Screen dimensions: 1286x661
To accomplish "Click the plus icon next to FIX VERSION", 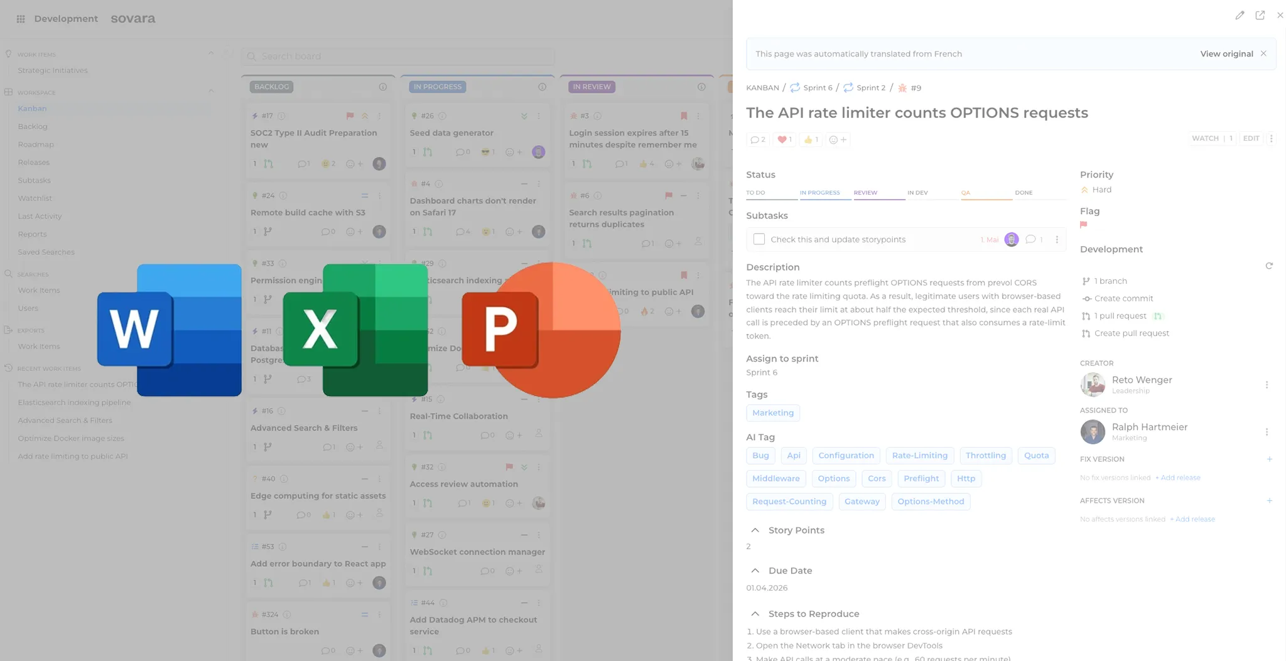I will 1269,459.
